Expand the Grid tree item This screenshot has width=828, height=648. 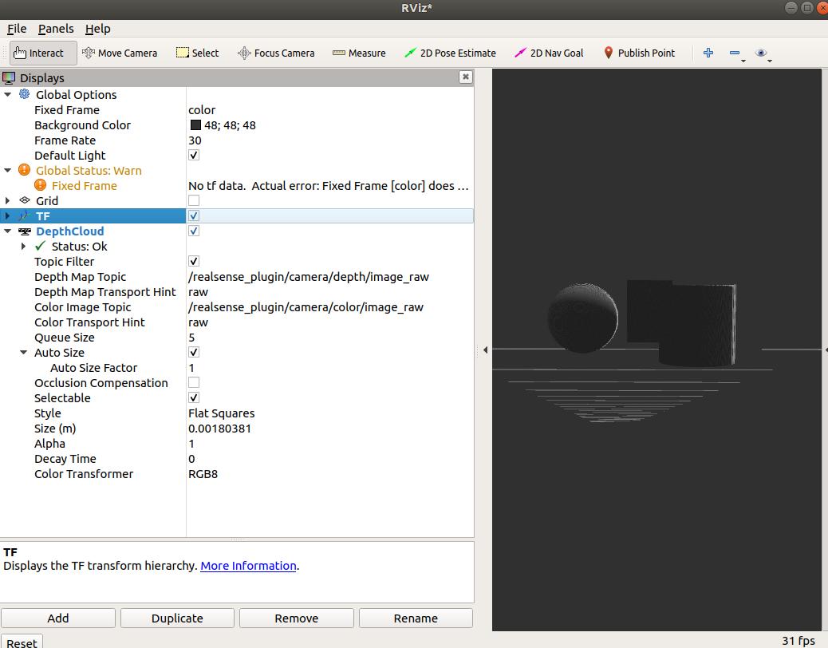[x=8, y=200]
